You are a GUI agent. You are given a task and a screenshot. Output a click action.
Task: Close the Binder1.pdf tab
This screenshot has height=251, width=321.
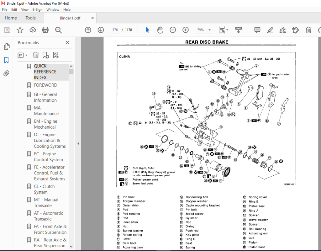tap(92, 18)
